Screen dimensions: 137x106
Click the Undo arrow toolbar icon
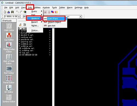tap(17, 12)
